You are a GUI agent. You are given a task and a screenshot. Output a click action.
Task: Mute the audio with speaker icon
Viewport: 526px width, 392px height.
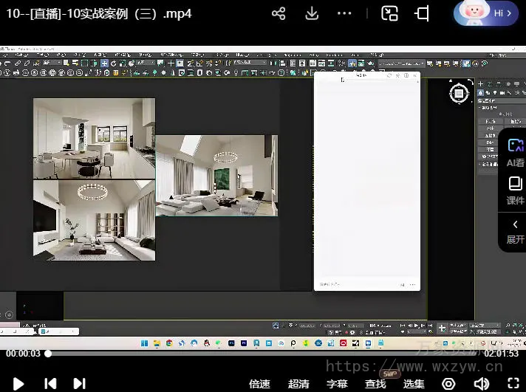tap(481, 384)
